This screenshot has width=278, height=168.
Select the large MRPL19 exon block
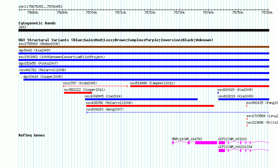pos(206,143)
